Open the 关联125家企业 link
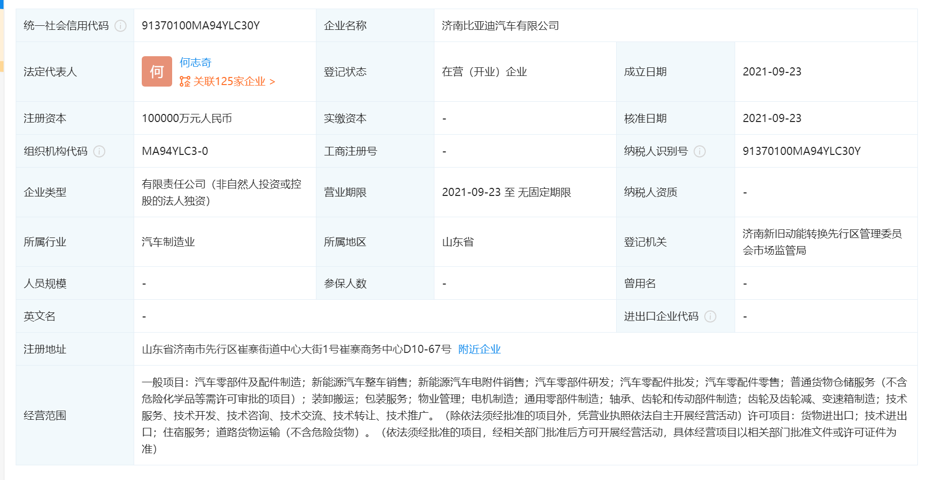926x480 pixels. pos(229,82)
